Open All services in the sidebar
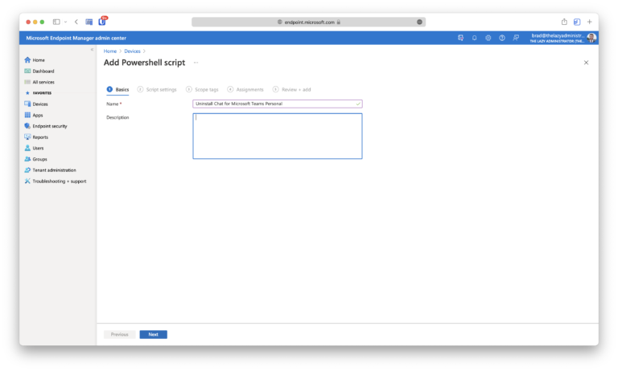Screen dimensions: 618x371 [x=39, y=82]
